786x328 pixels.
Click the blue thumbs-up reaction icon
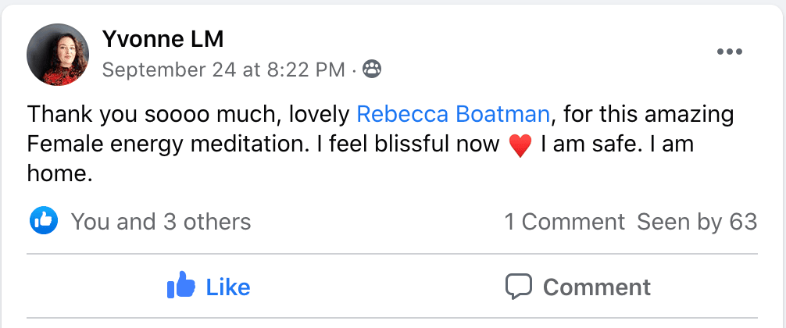pos(44,221)
